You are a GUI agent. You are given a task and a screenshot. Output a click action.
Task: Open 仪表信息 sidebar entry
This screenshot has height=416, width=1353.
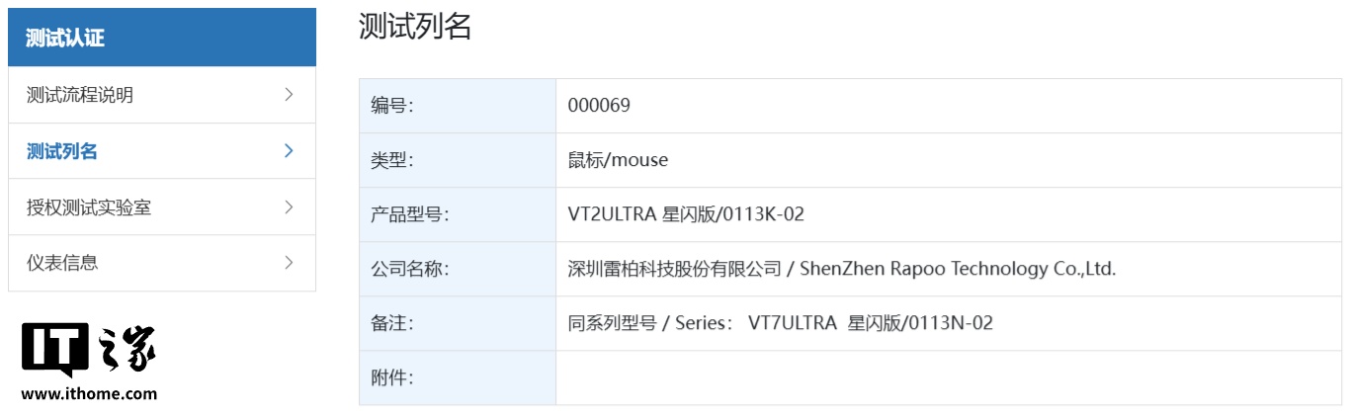click(x=162, y=263)
